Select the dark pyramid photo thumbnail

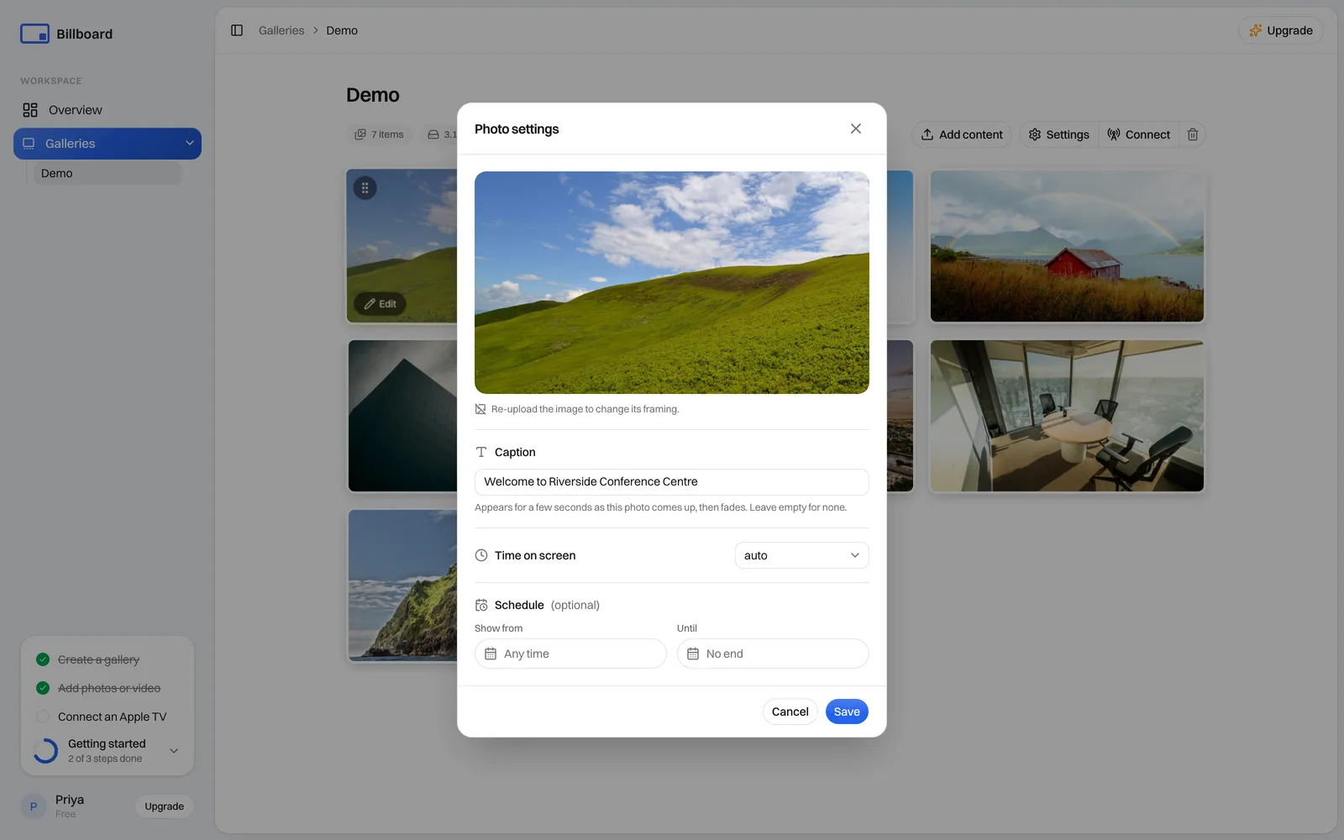click(x=402, y=416)
